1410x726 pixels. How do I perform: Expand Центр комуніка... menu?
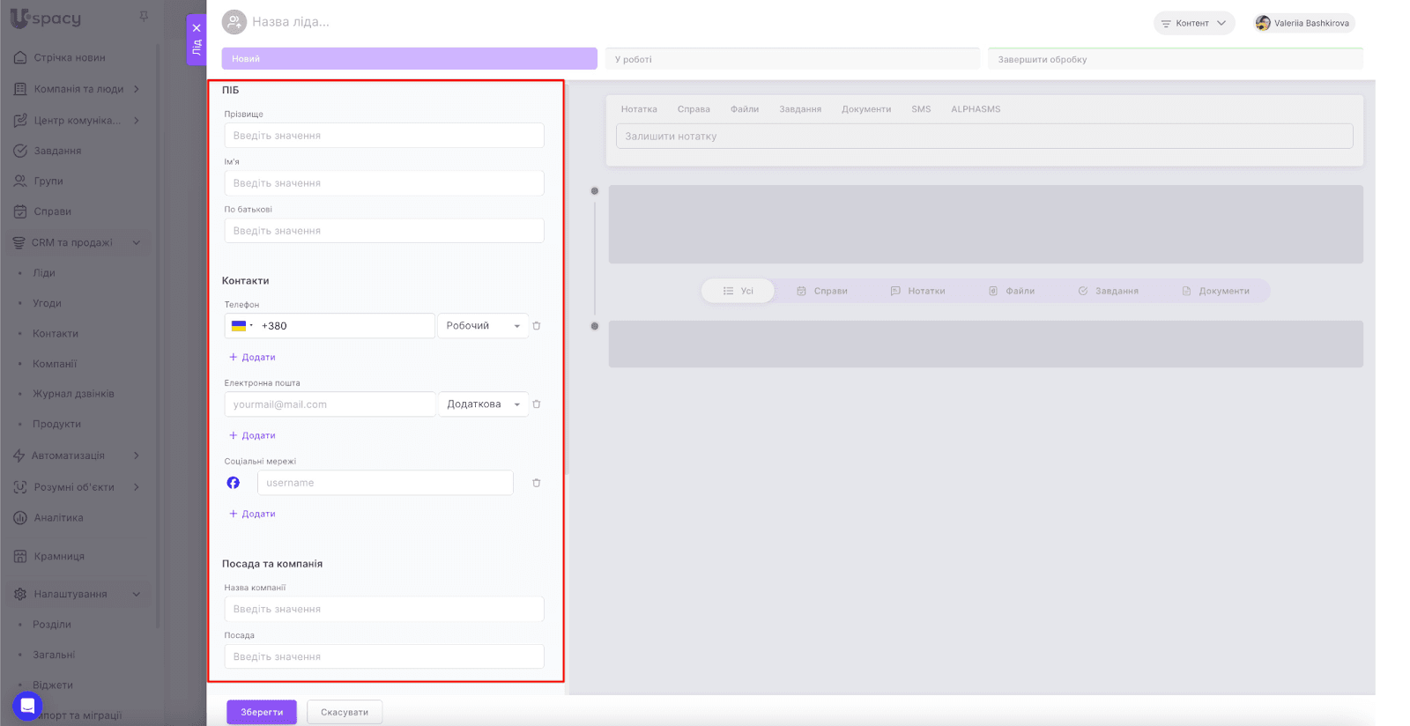[x=137, y=121]
